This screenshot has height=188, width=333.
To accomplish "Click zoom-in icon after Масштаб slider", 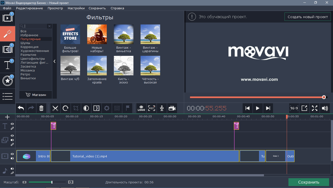I will (x=71, y=182).
